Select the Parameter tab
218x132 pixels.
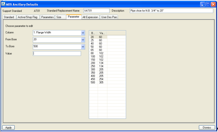point(74,17)
